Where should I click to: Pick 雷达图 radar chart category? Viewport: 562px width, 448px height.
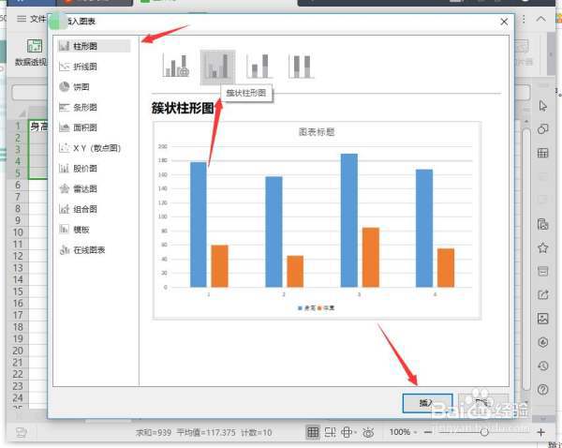tap(79, 188)
